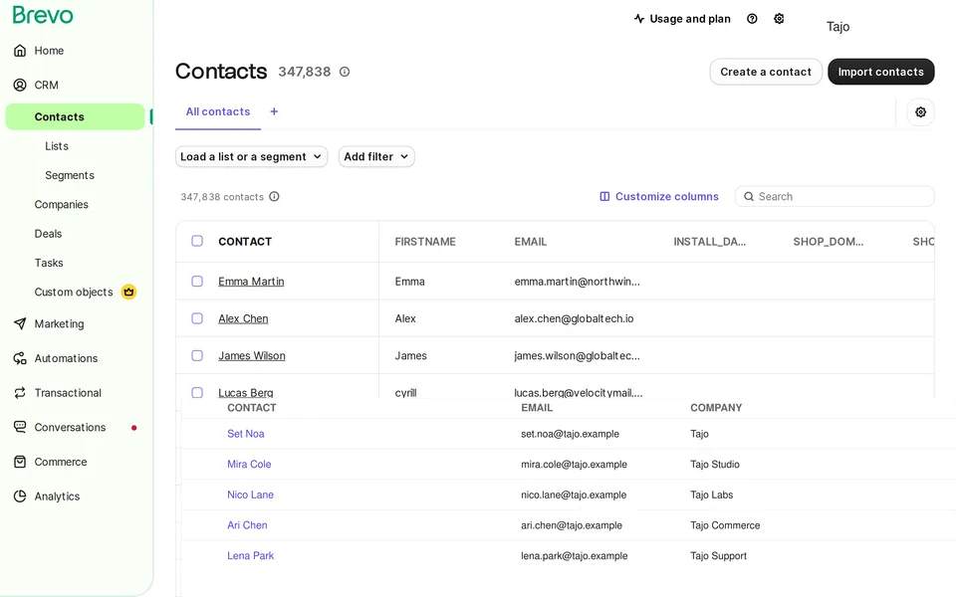Screen dimensions: 956x597
Task: Click the crown badge next to Custom objects
Action: (128, 292)
